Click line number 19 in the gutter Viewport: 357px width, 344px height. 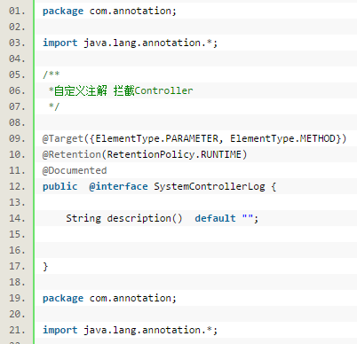tap(17, 298)
